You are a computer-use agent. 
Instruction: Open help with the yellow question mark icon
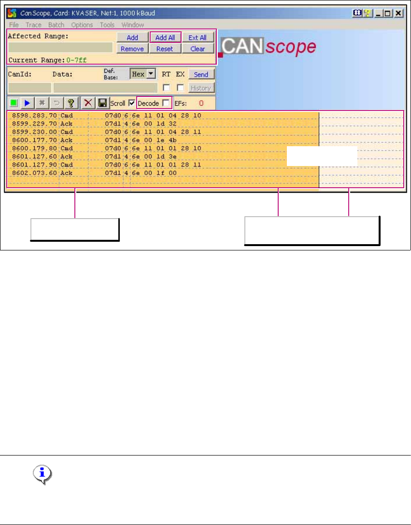coord(71,103)
